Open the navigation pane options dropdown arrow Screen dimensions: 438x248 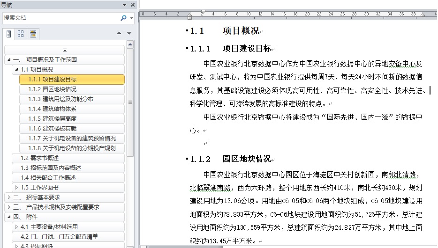tap(125, 5)
